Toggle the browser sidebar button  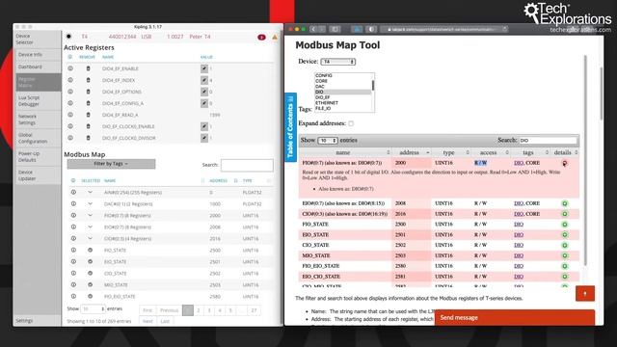point(335,29)
